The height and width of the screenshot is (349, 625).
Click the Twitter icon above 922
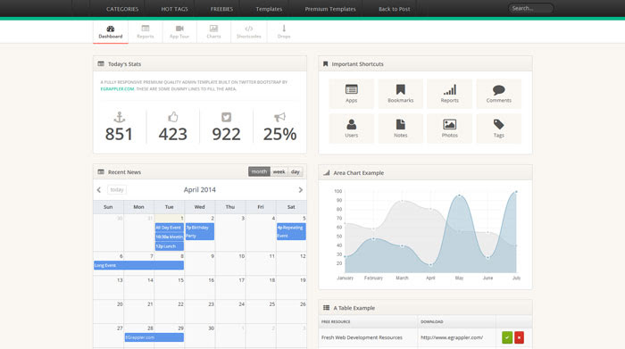[226, 117]
